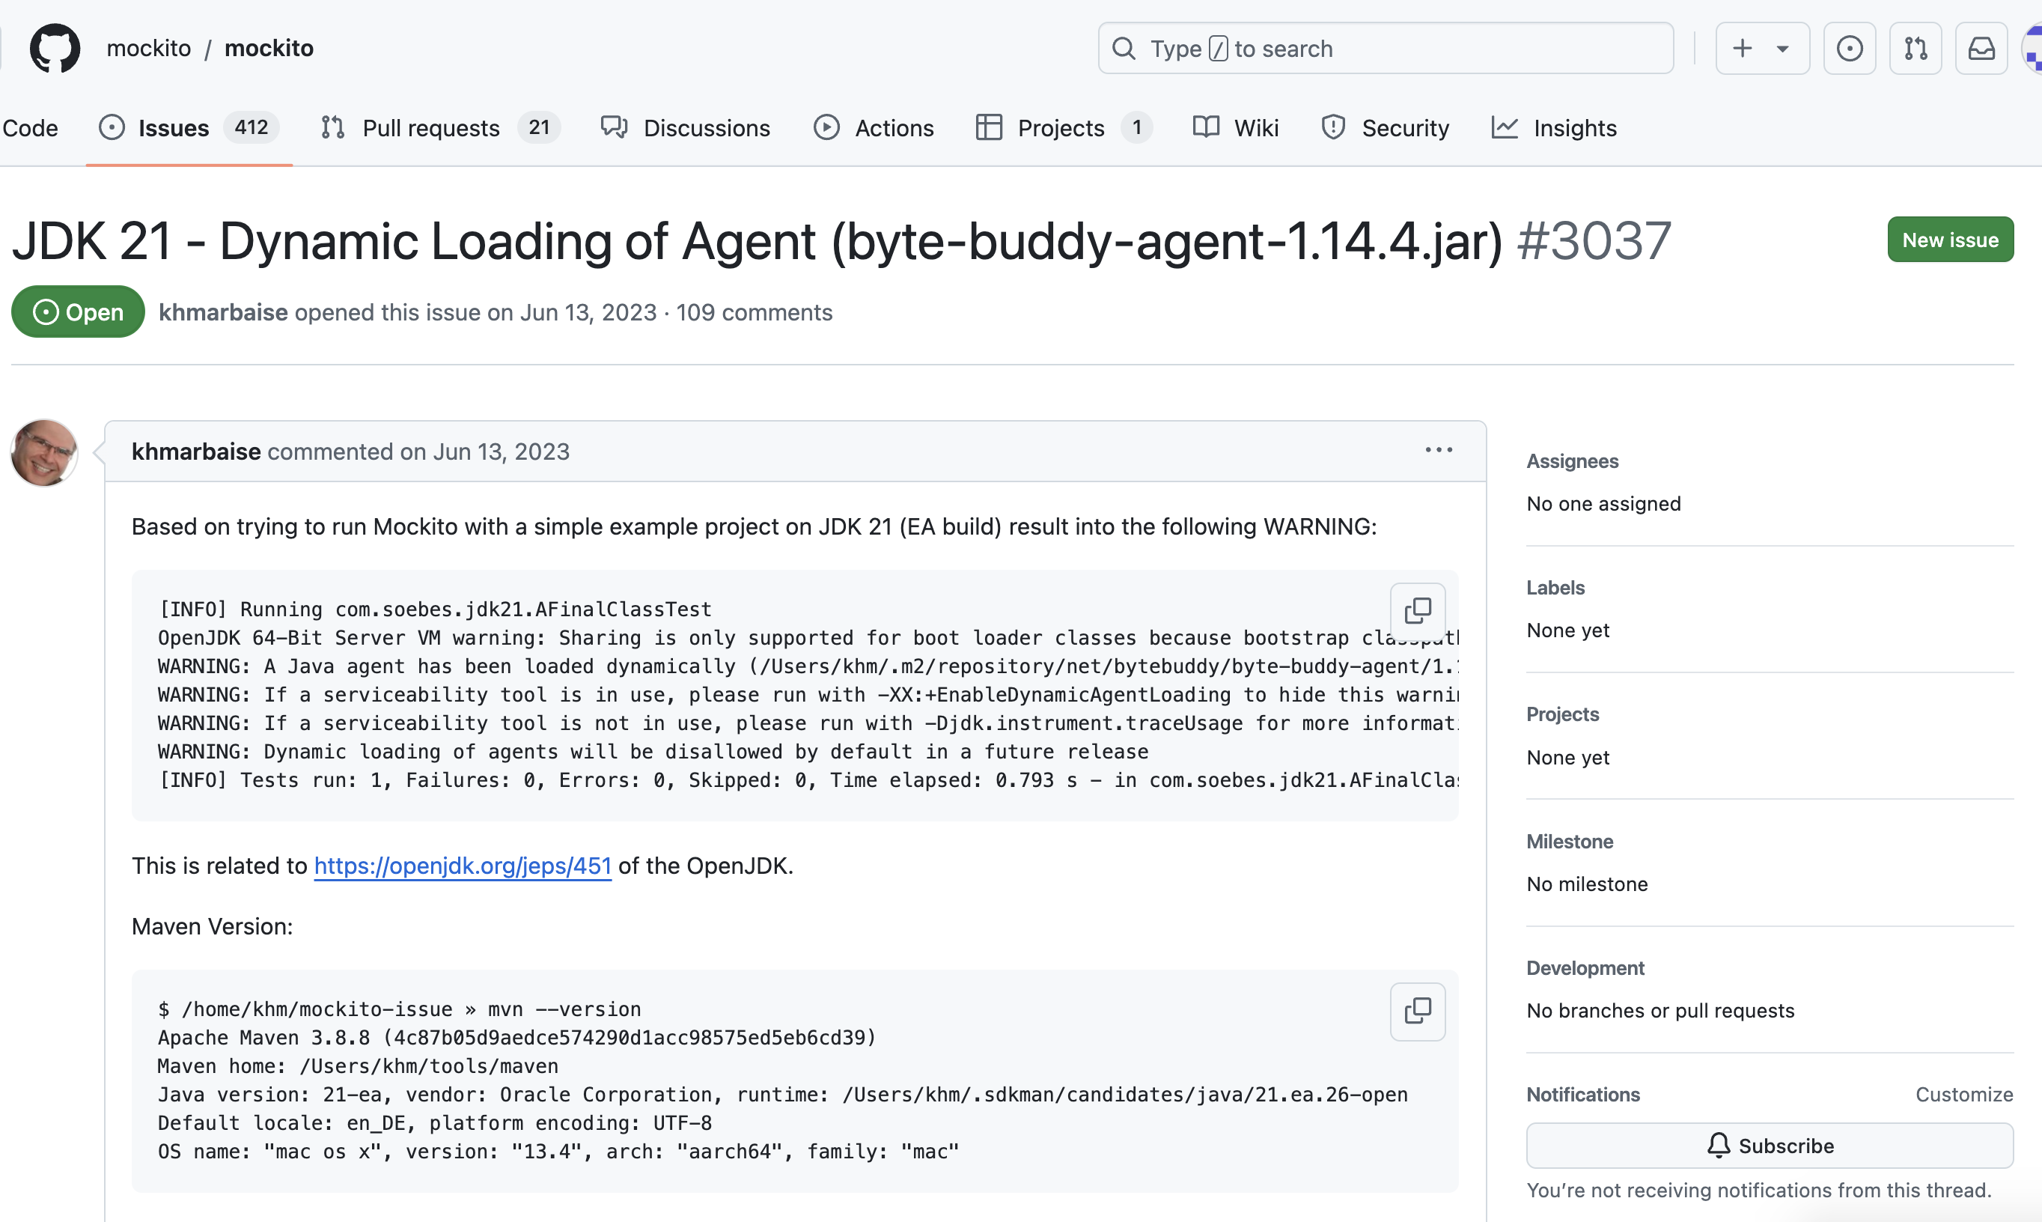Click the 'No milestone' text
The width and height of the screenshot is (2042, 1222).
tap(1587, 884)
